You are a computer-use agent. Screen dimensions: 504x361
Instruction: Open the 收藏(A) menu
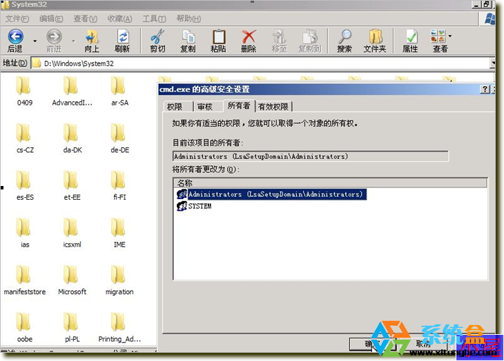tap(119, 19)
